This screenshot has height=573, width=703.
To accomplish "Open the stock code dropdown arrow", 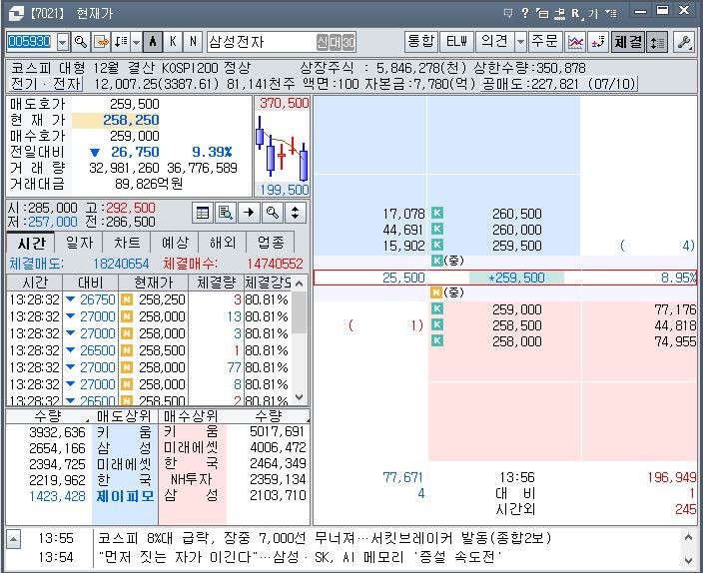I will 63,42.
